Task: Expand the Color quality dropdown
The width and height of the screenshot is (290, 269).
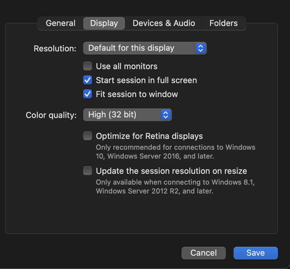Action: coord(122,115)
